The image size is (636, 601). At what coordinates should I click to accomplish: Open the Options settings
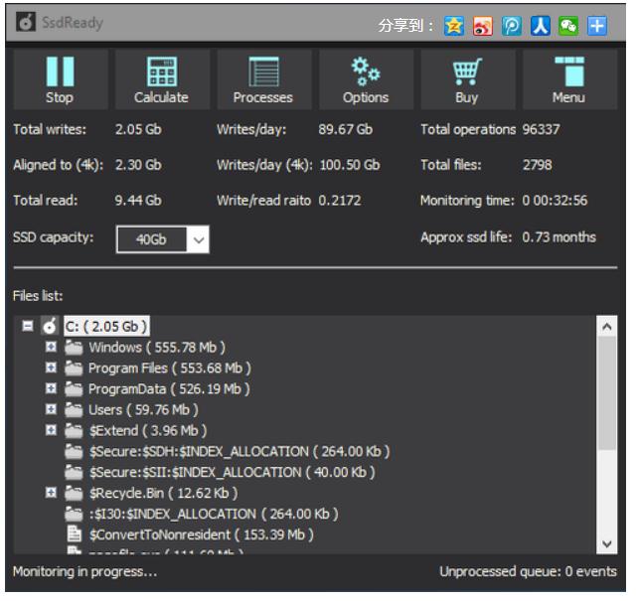366,79
